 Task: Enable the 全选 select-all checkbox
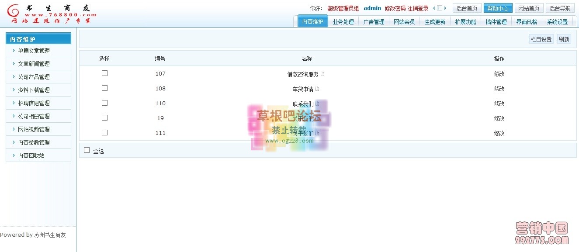[87, 150]
